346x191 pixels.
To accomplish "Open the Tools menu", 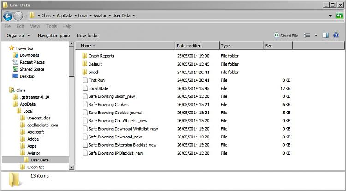I will pyautogui.click(x=51, y=26).
